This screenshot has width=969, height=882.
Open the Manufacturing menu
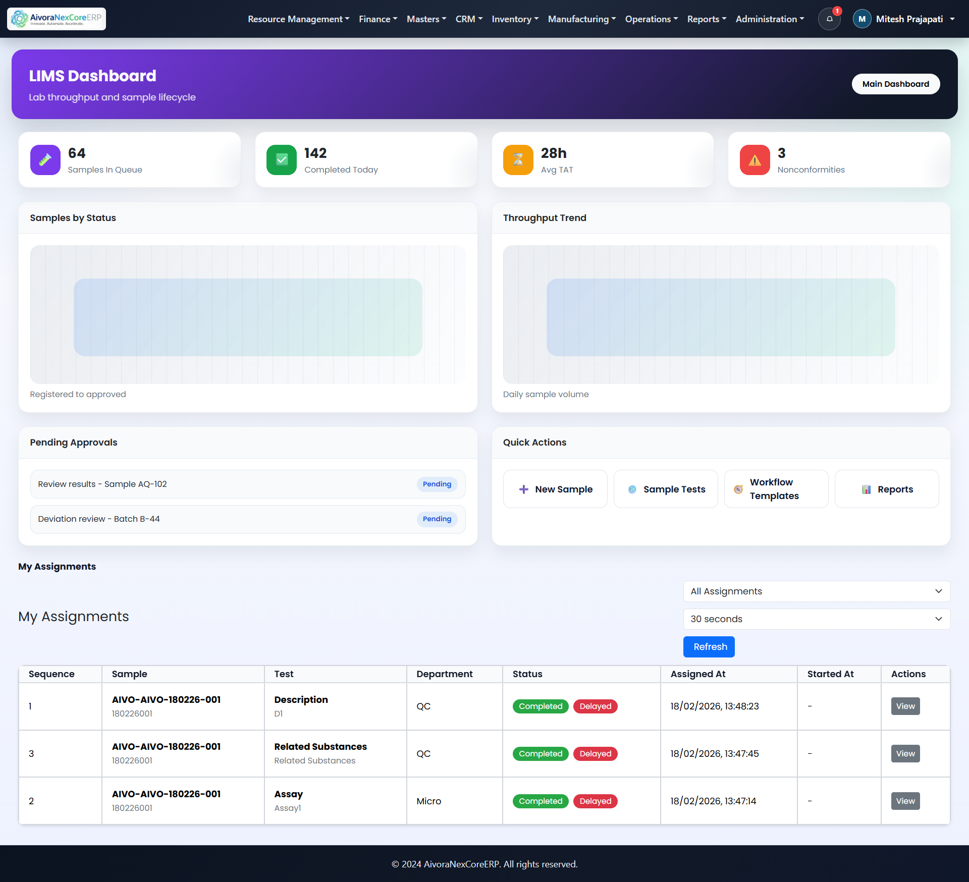coord(581,19)
